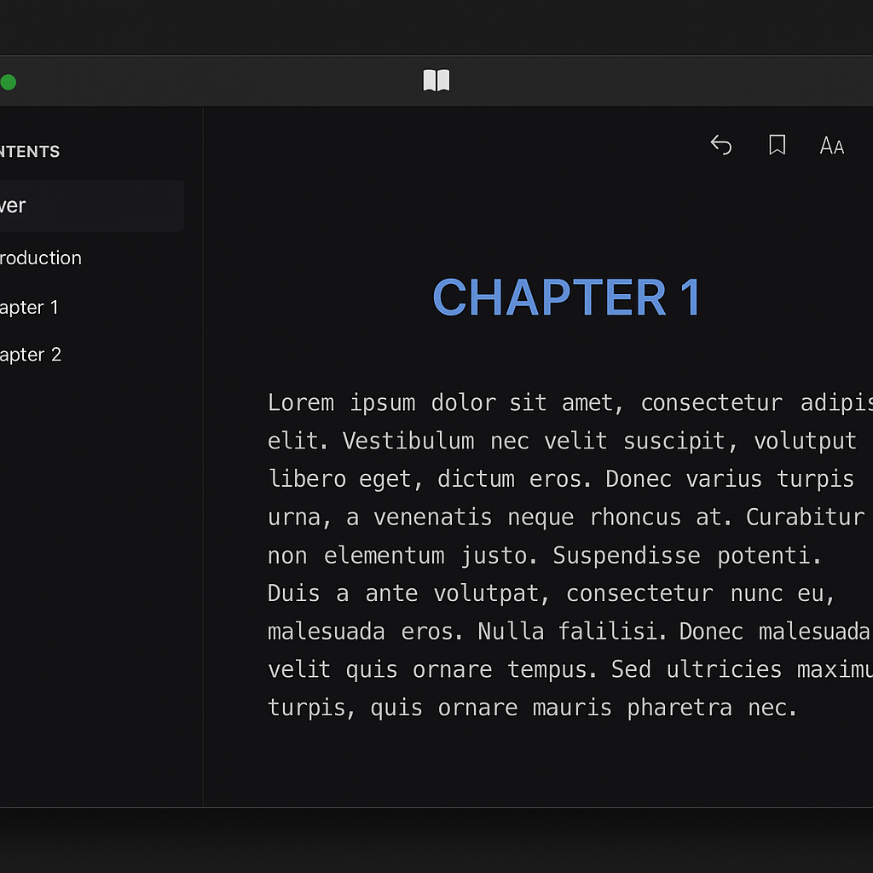Click the word "Curabitur" in the paragraph
Viewport: 873px width, 873px height.
pyautogui.click(x=805, y=517)
